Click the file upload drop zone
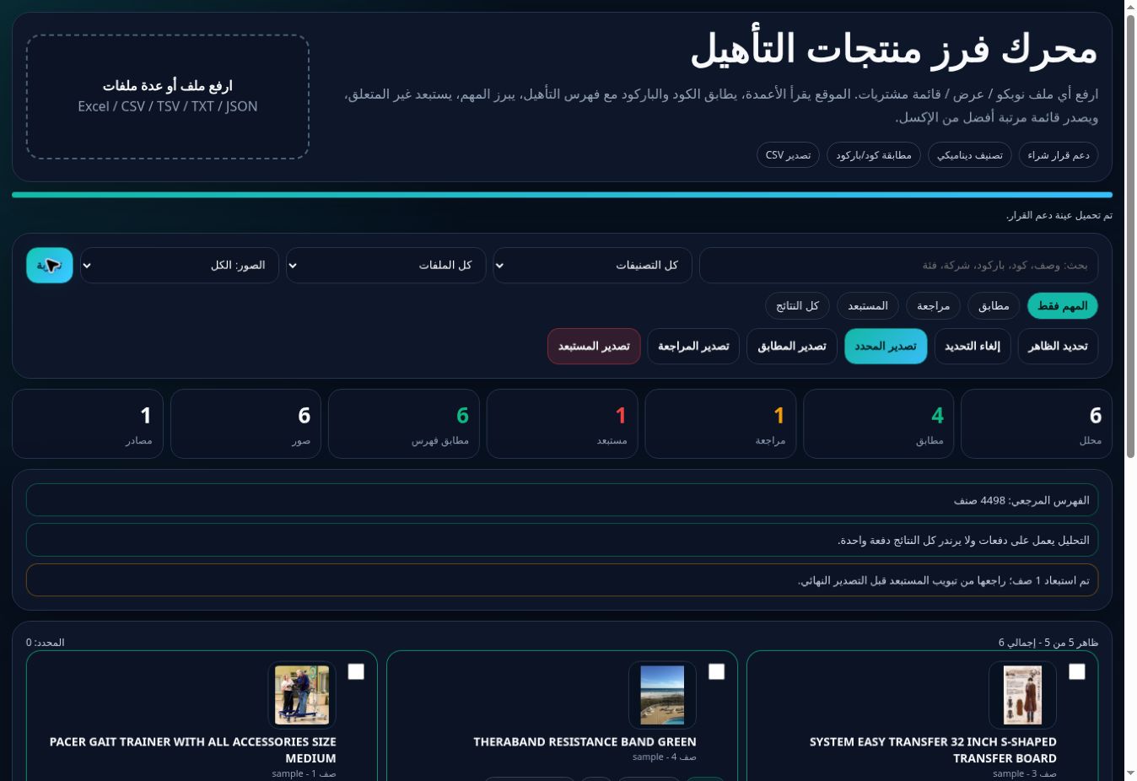Image resolution: width=1137 pixels, height=781 pixels. point(168,97)
